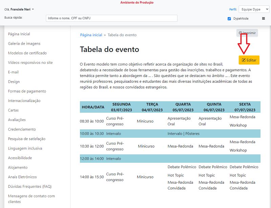Open Avaliações in the sidebar
Image resolution: width=271 pixels, height=208 pixels.
17,120
